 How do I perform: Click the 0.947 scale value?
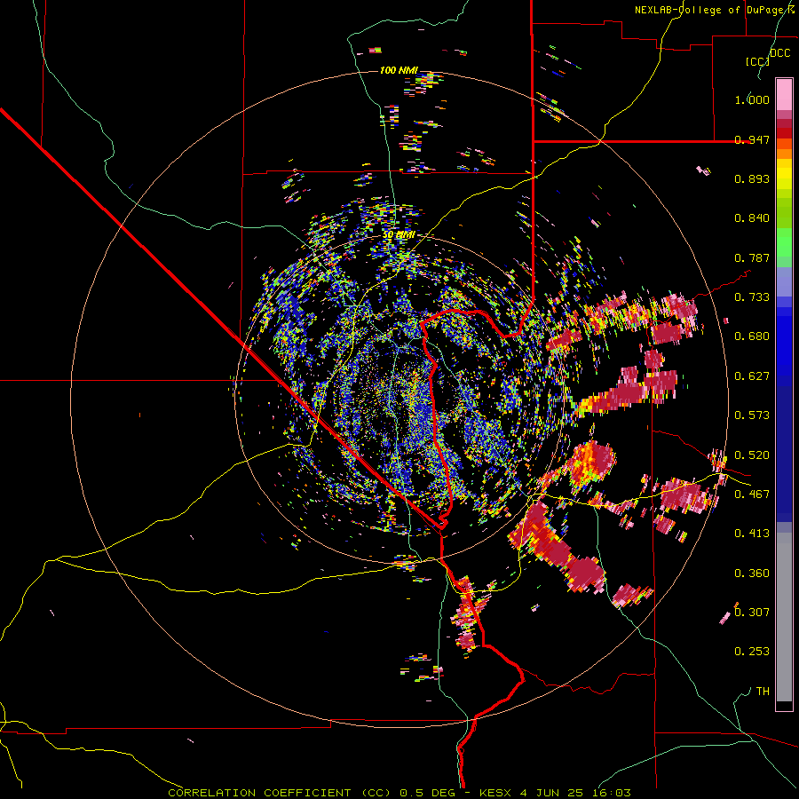point(752,139)
